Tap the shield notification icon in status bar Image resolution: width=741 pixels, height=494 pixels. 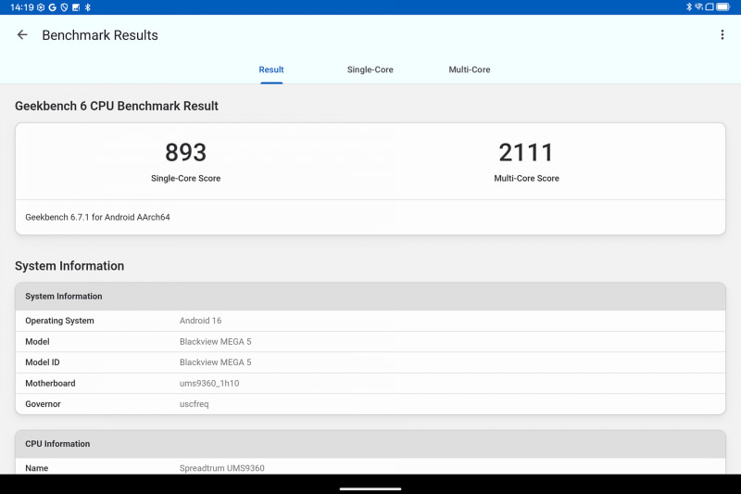tap(64, 7)
